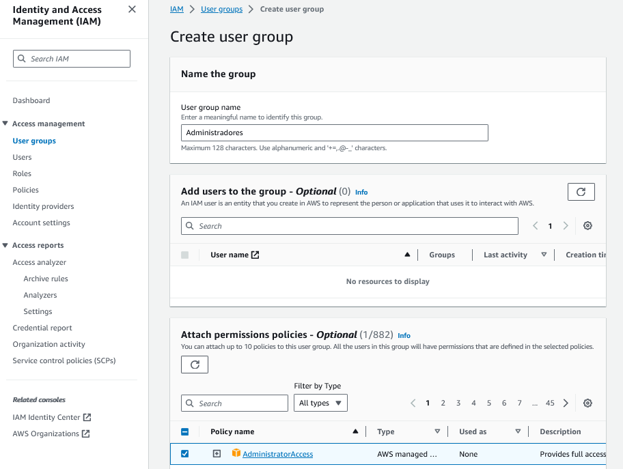Open the Type column filter

[437, 431]
